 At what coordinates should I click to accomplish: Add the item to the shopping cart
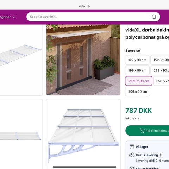[x=147, y=131]
